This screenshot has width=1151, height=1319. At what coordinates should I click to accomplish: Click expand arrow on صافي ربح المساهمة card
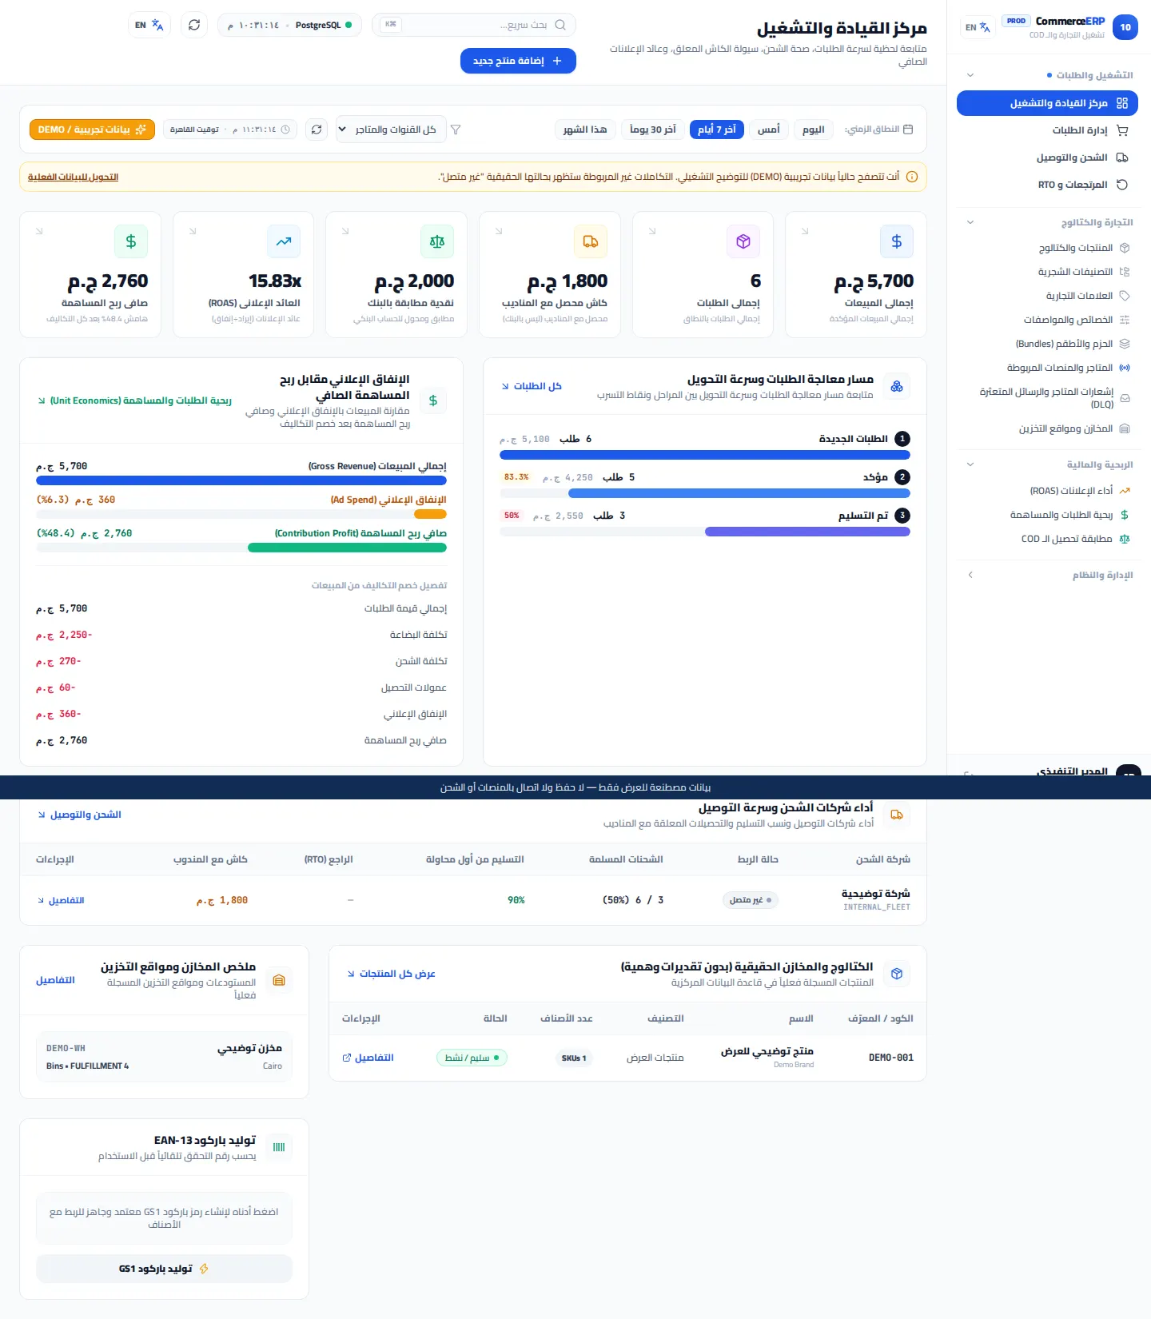click(39, 232)
